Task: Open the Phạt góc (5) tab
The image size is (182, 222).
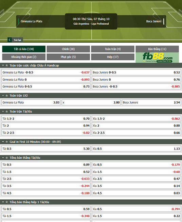Action: click(x=68, y=57)
